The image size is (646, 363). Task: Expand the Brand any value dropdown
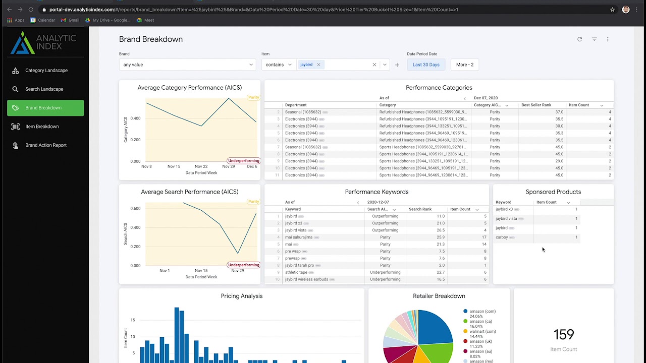(x=188, y=65)
